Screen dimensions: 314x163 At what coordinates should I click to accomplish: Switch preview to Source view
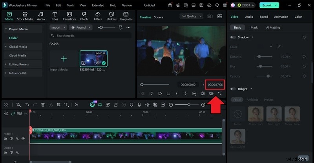(x=159, y=17)
